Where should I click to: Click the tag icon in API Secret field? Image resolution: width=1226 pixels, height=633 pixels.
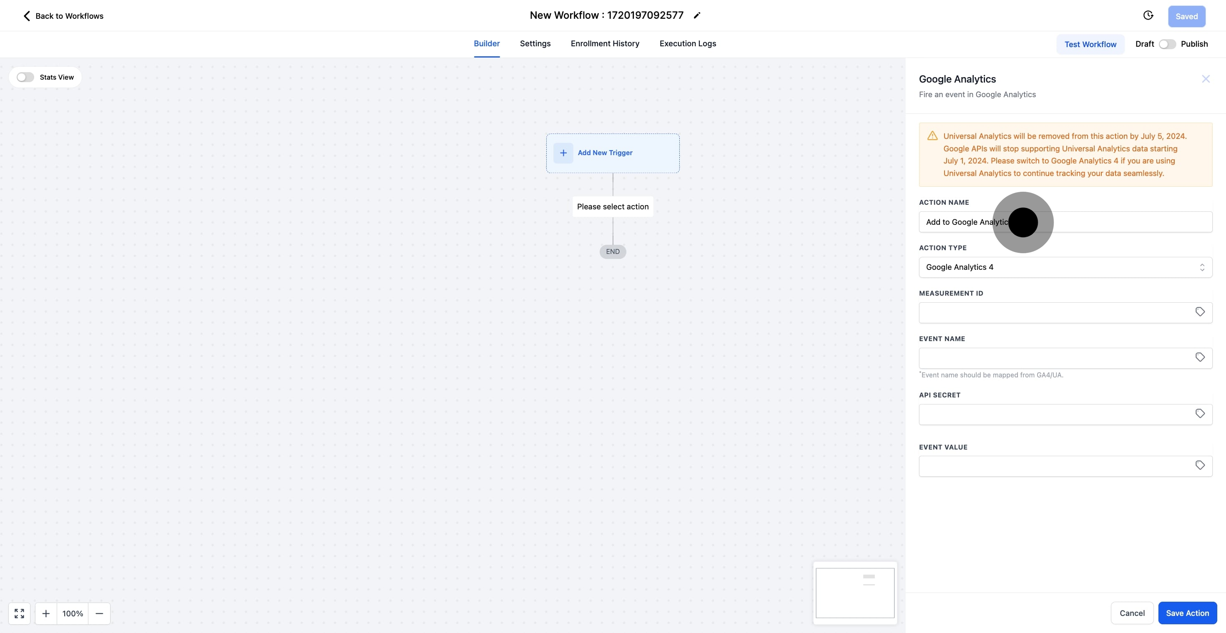(1200, 414)
